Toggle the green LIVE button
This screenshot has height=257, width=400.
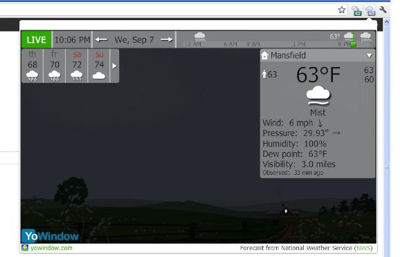[36, 40]
